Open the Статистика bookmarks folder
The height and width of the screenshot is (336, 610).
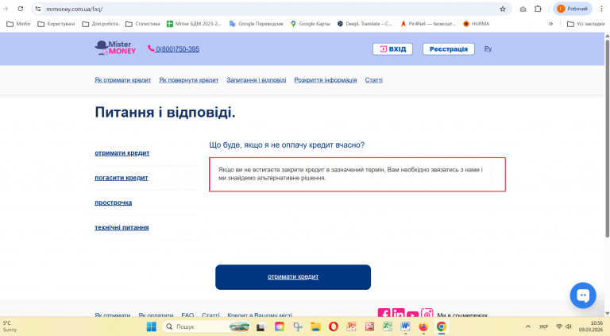(x=143, y=24)
